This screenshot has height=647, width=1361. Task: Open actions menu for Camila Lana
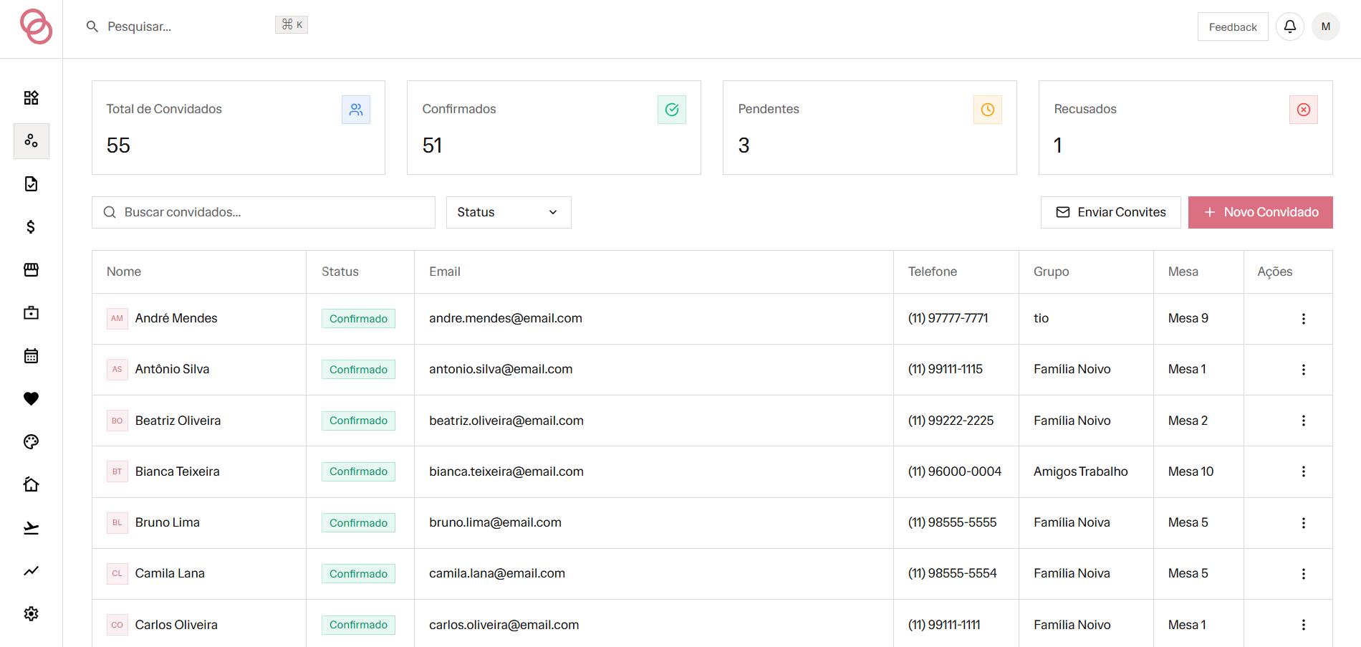tap(1304, 574)
